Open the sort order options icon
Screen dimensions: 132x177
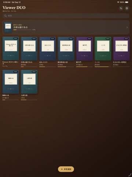click(121, 8)
